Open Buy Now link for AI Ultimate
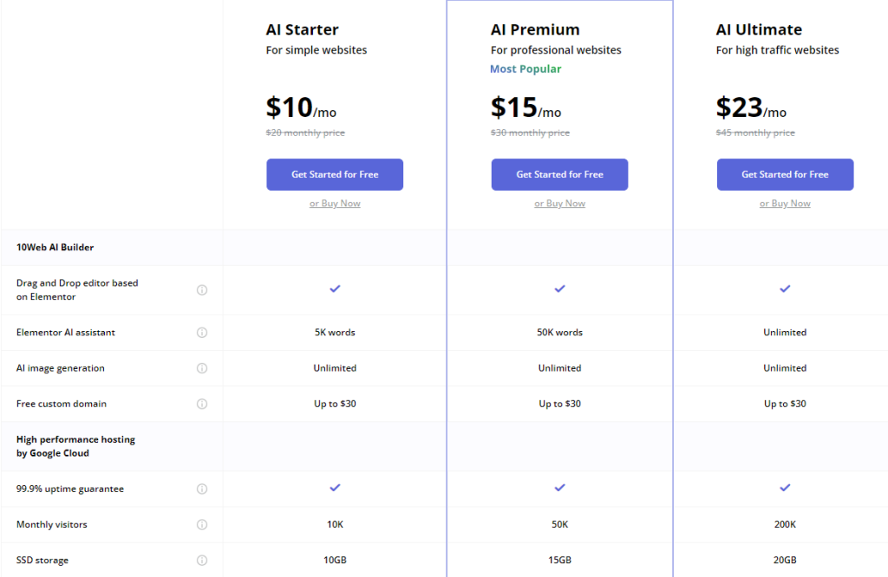This screenshot has width=888, height=577. point(785,204)
